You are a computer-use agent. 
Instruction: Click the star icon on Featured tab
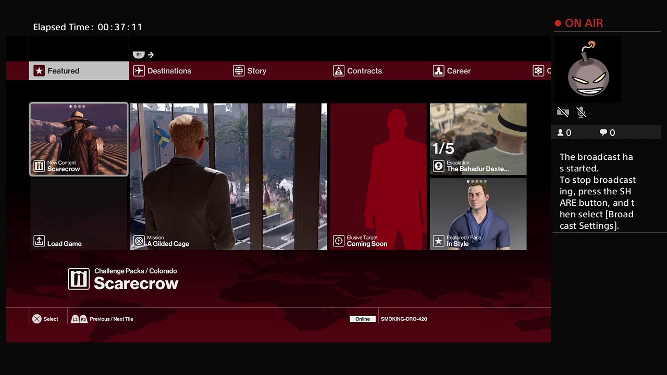click(x=39, y=71)
